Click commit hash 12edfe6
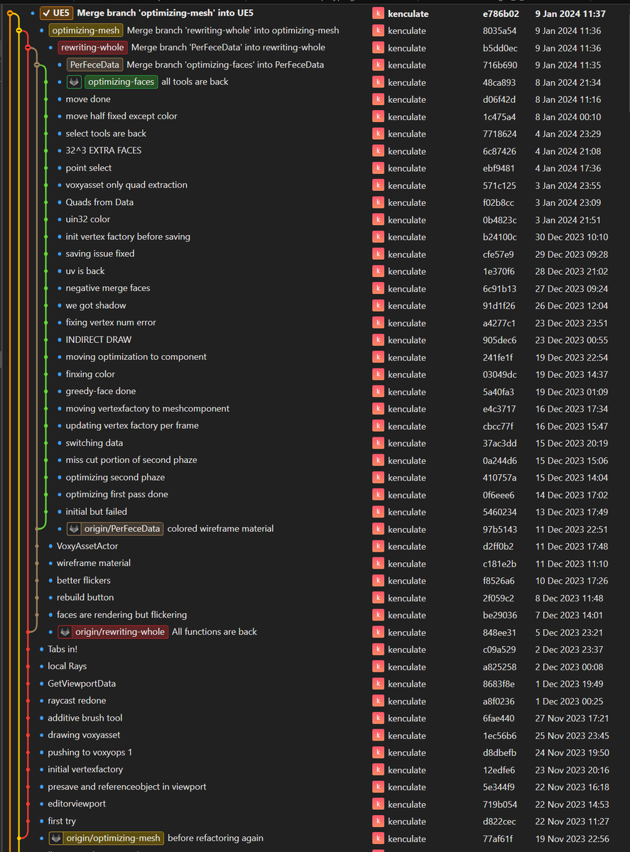 click(499, 770)
